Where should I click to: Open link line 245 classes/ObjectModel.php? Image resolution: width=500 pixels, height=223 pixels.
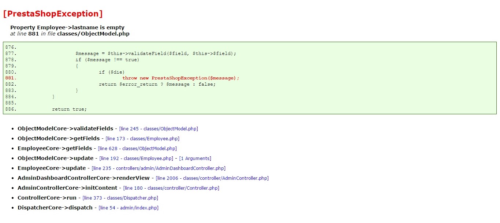(158, 129)
